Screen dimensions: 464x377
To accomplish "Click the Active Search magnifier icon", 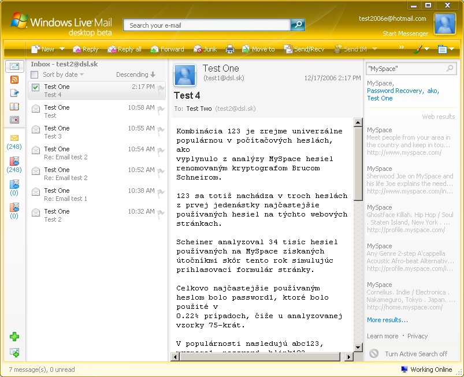I will point(450,68).
